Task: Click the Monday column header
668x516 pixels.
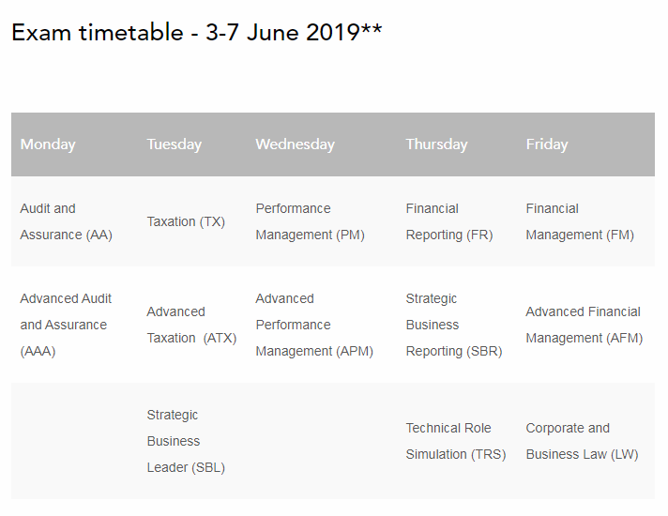Action: [x=48, y=144]
